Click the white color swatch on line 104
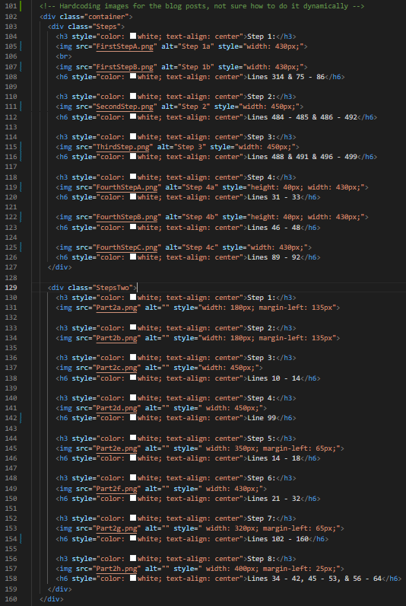Viewport: 406px width, 606px height. tap(133, 36)
